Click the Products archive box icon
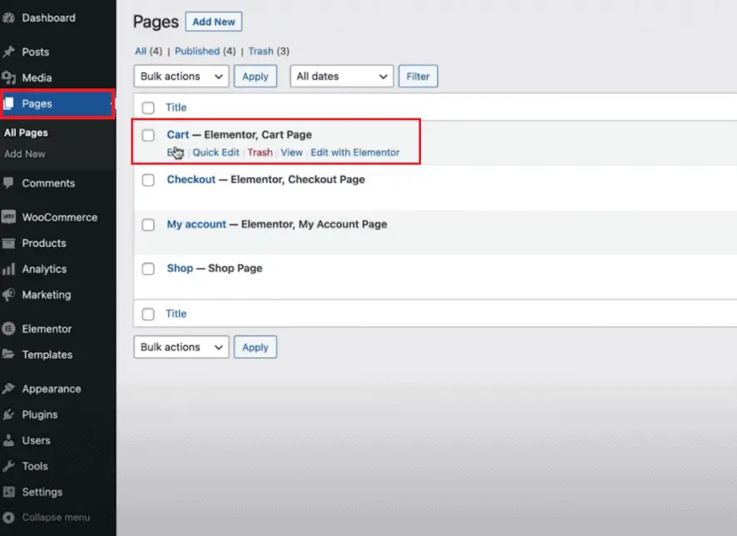This screenshot has height=536, width=737. pyautogui.click(x=8, y=243)
